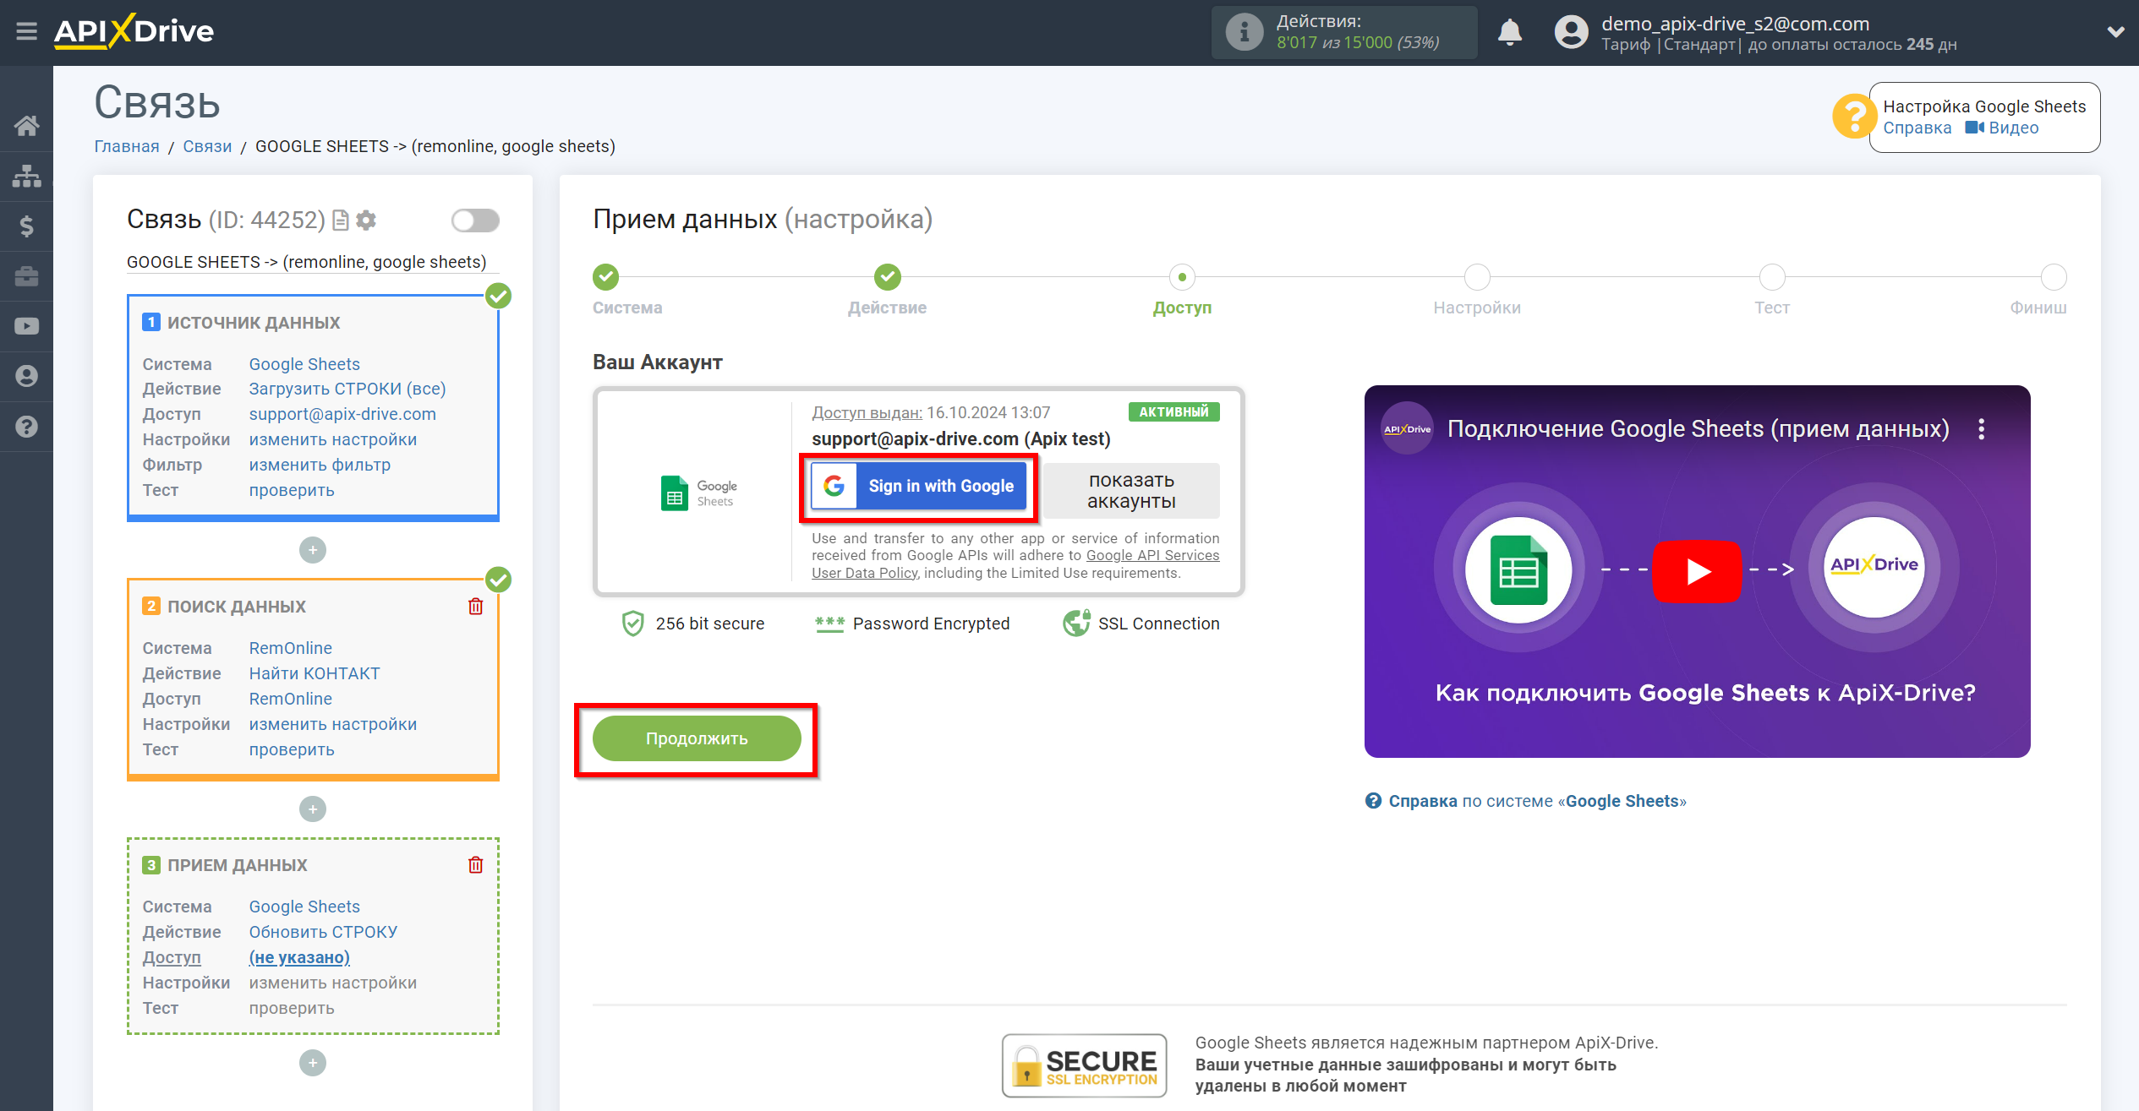Click the ApiX-Drive channel icon in video
The width and height of the screenshot is (2139, 1111).
(1407, 429)
